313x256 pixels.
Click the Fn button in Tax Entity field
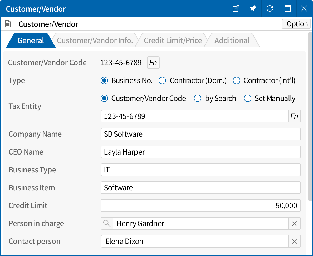tap(294, 116)
